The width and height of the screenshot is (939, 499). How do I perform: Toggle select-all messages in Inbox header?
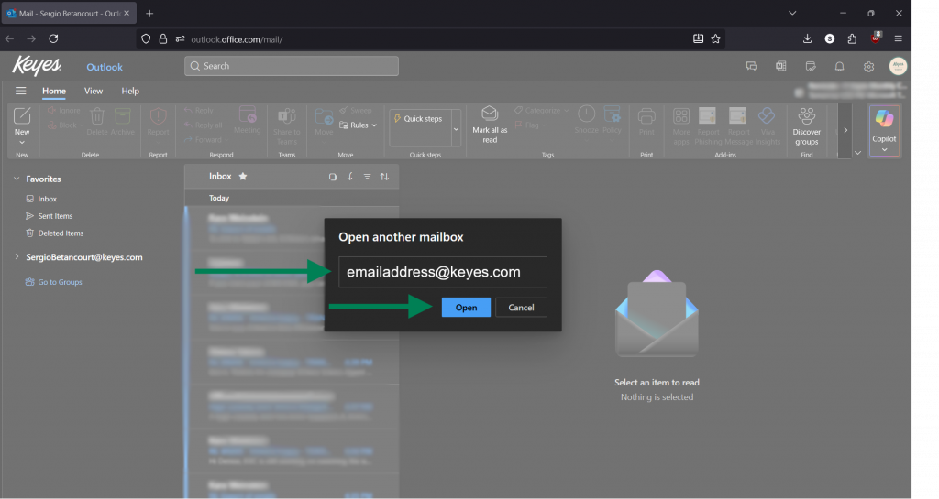pyautogui.click(x=333, y=177)
